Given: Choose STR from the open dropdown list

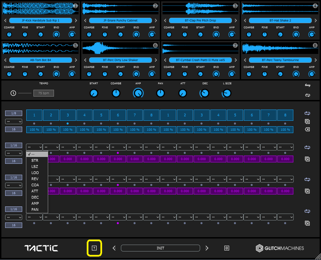Looking at the screenshot, I should pos(37,160).
